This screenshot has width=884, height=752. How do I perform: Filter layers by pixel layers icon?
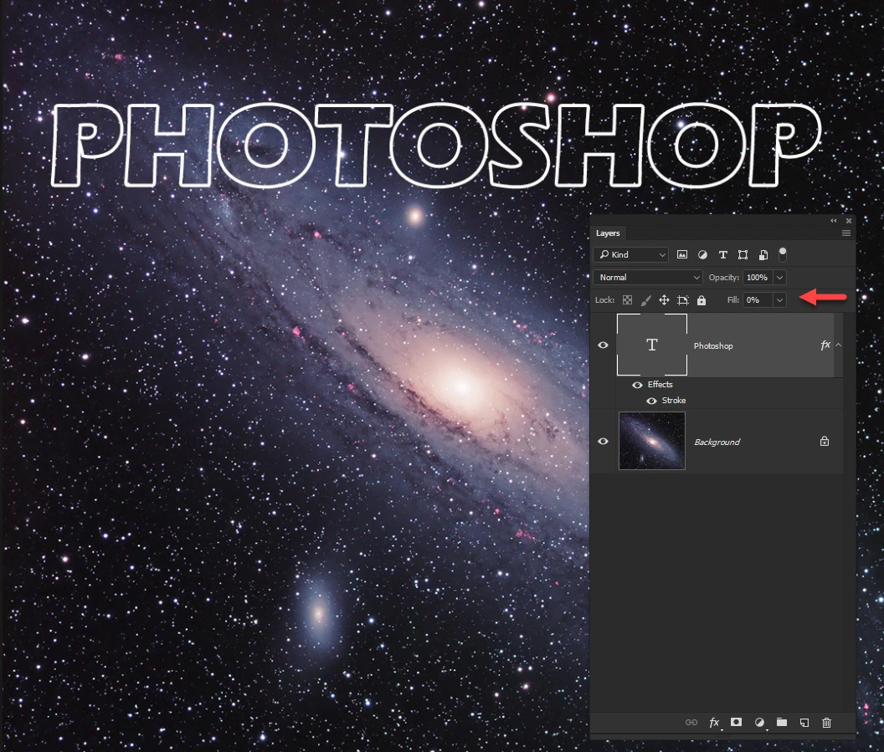pyautogui.click(x=682, y=254)
